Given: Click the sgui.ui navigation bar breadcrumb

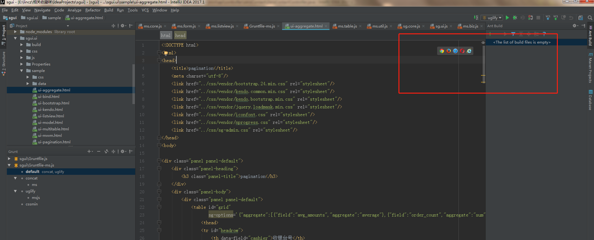Looking at the screenshot, I should point(30,18).
